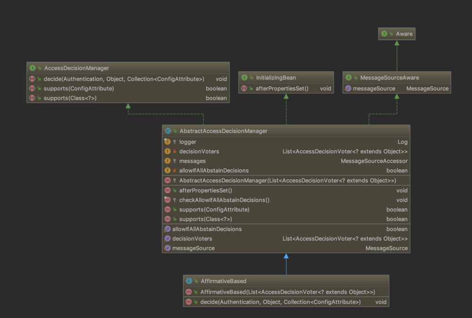This screenshot has height=318, width=472.
Task: Select afterPropertiesSet() in AbstractAccessDecisionManager
Action: [206, 191]
